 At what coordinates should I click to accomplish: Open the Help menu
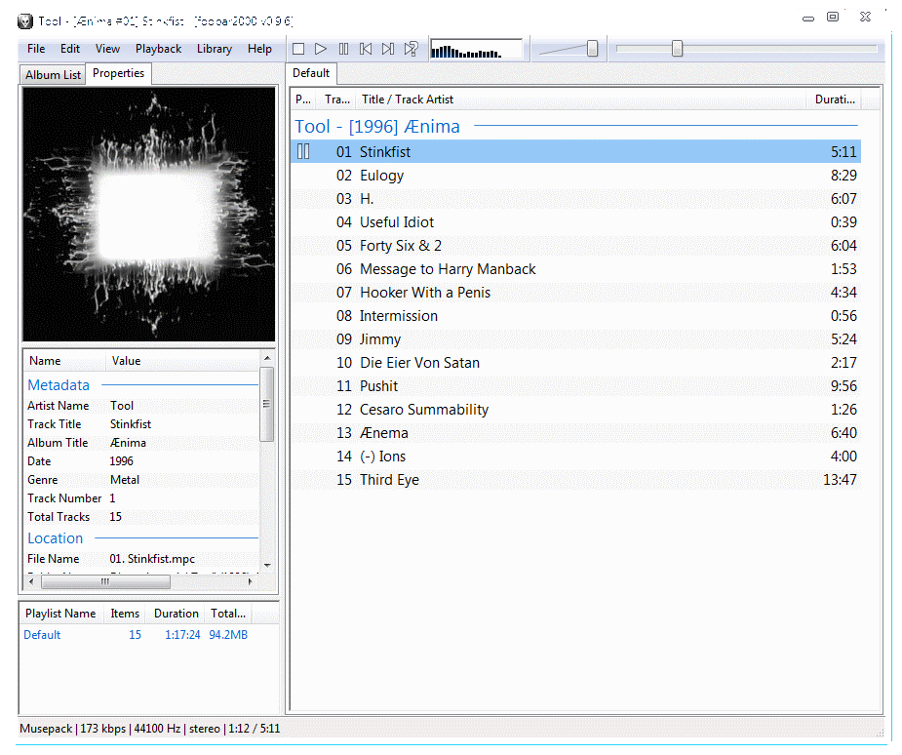coord(259,49)
